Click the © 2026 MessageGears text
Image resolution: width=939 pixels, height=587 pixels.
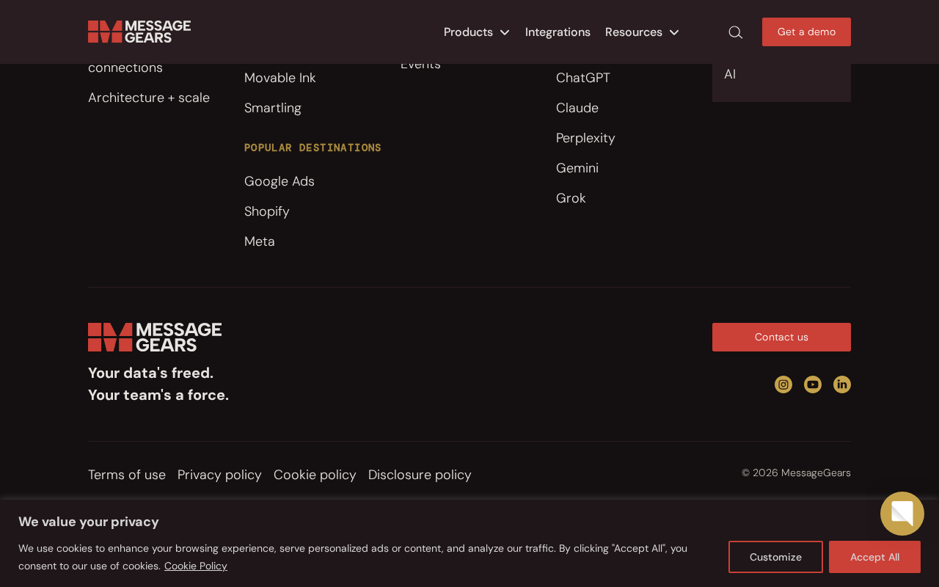[796, 473]
